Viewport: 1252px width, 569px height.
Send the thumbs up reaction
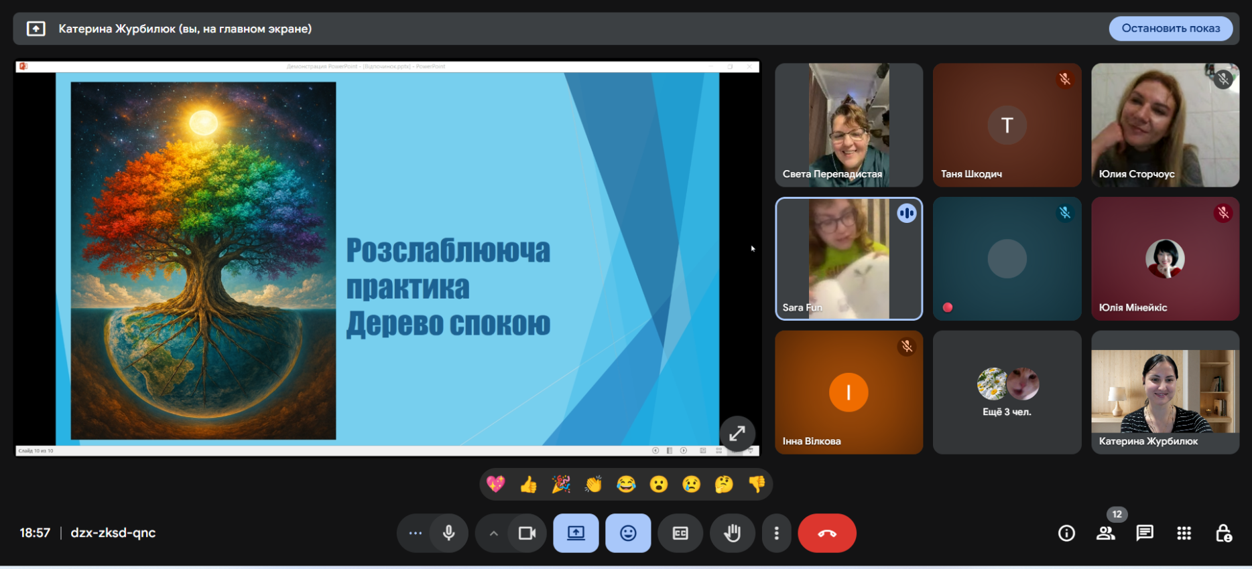528,484
